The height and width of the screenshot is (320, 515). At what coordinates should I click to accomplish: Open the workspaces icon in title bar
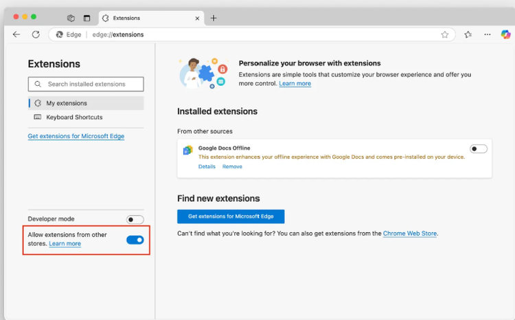71,18
